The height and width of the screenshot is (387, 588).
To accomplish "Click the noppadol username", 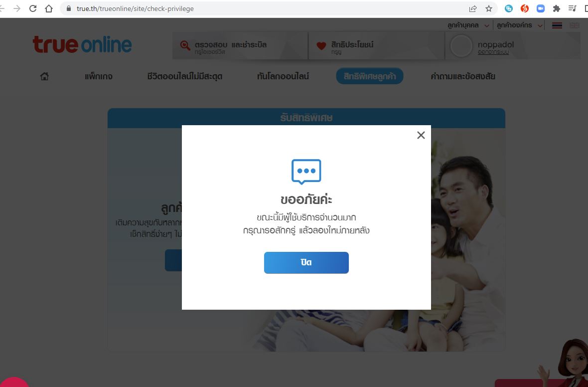I will (496, 44).
